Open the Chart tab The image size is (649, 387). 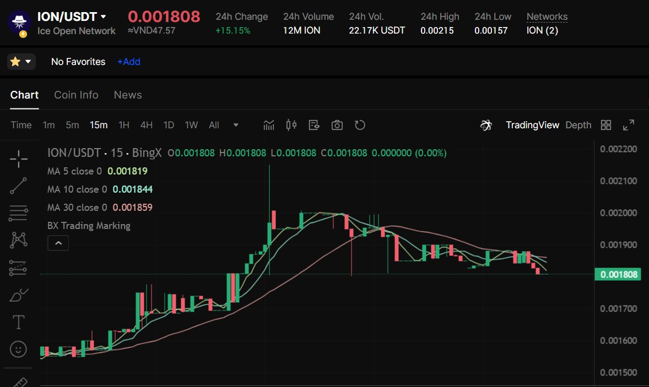(x=24, y=95)
